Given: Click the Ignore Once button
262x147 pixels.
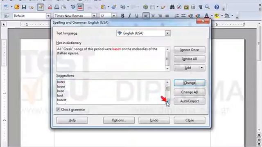Looking at the screenshot, I should [190, 50].
